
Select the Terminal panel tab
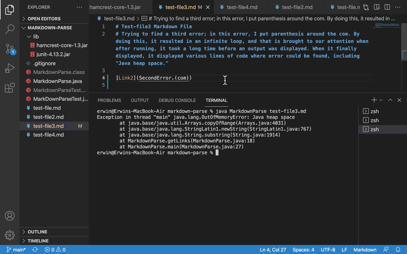[x=217, y=100]
